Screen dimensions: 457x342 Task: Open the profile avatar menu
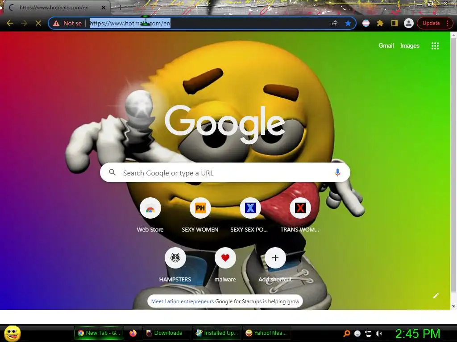coord(409,23)
